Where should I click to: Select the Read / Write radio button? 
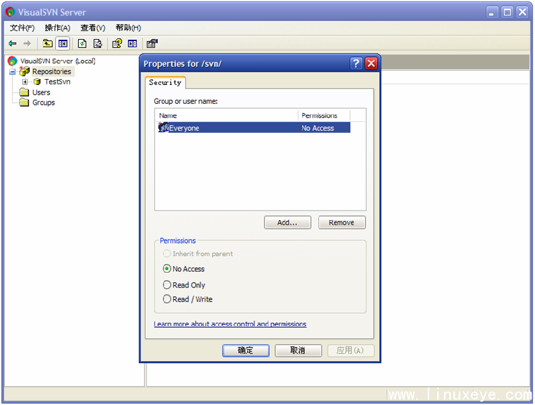pyautogui.click(x=167, y=299)
